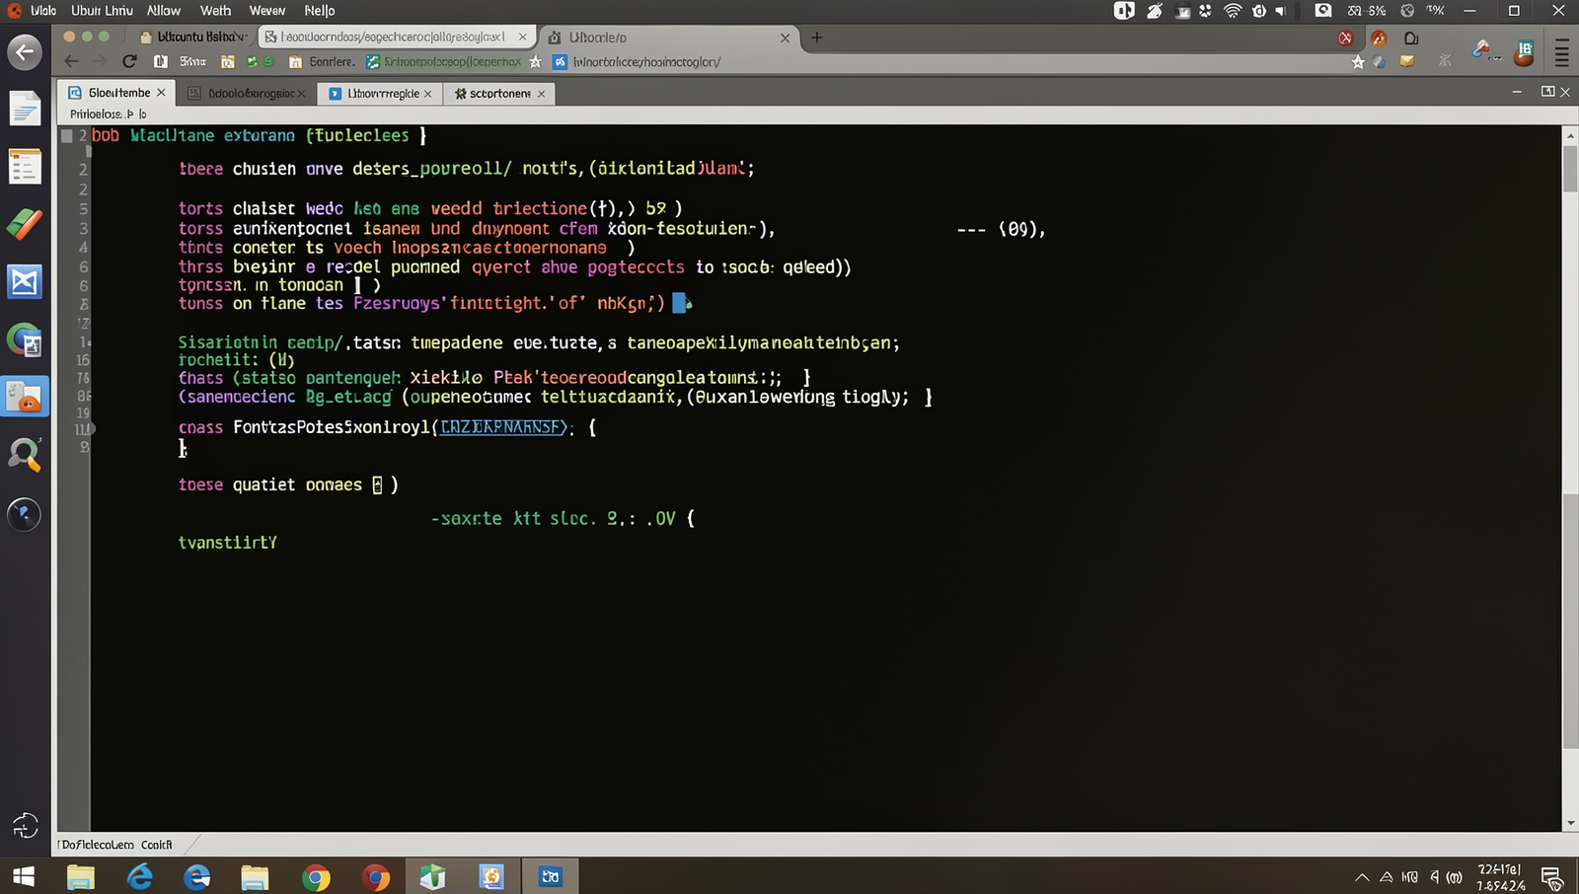Open the yellow envelope extension icon
Image resolution: width=1579 pixels, height=894 pixels.
point(1407,61)
